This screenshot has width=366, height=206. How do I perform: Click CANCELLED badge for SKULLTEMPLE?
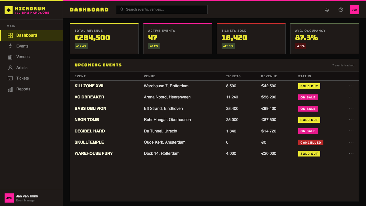tap(311, 142)
